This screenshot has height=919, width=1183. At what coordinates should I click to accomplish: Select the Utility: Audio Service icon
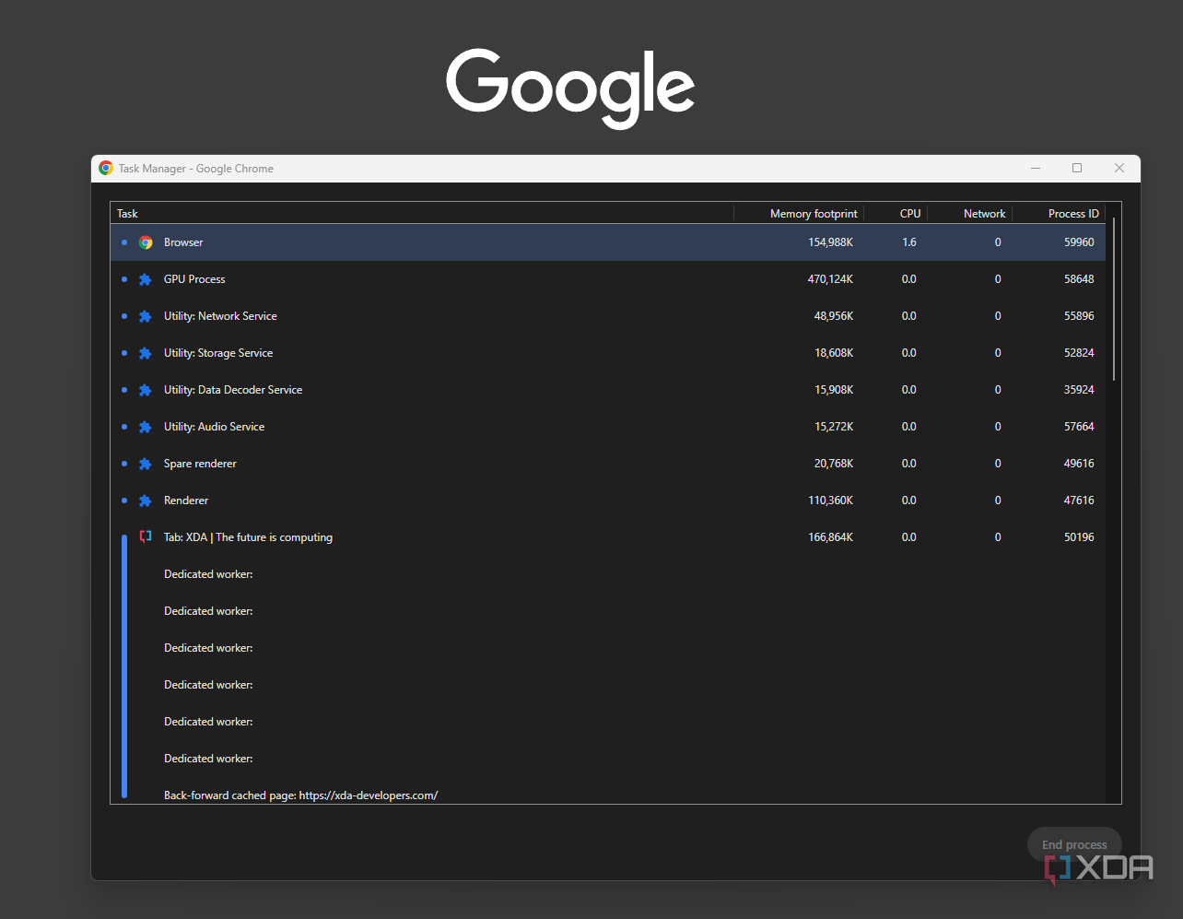pos(146,426)
